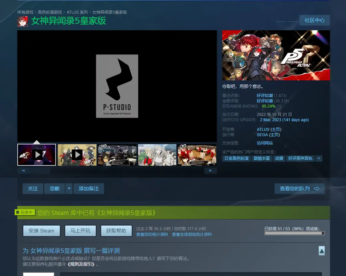Select the 动漫 tag
The width and height of the screenshot is (346, 276).
click(x=279, y=158)
